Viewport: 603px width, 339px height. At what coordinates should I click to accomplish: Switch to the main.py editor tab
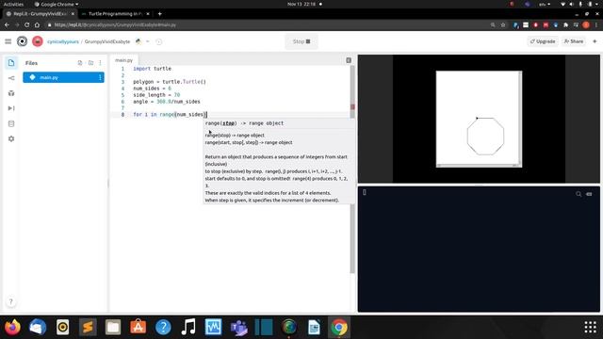[x=123, y=60]
